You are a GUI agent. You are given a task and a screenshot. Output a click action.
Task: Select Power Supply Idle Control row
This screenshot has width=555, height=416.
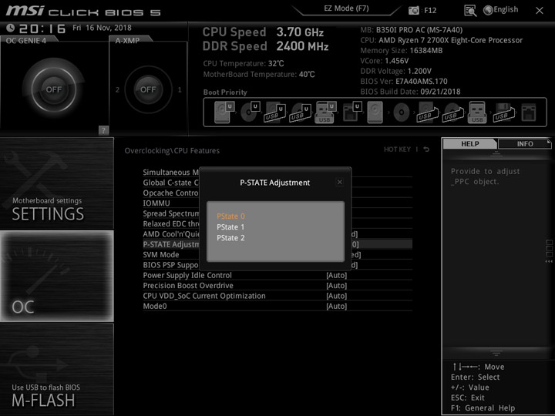click(277, 275)
